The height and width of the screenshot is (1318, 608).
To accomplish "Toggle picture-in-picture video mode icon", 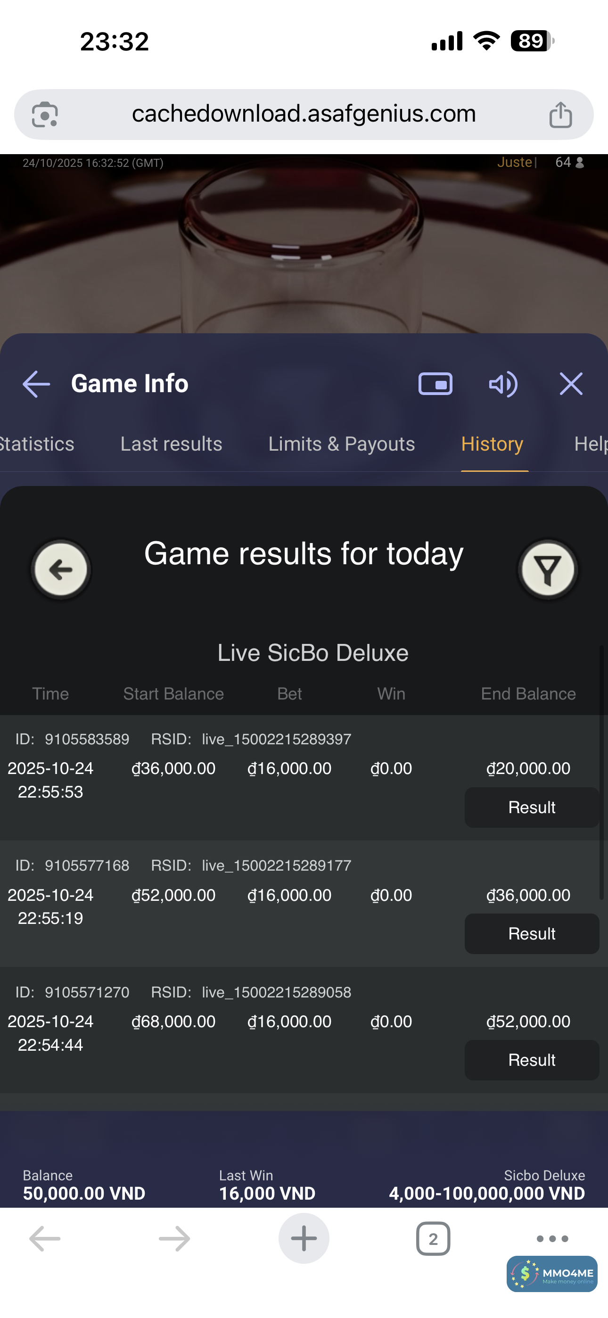I will click(435, 384).
